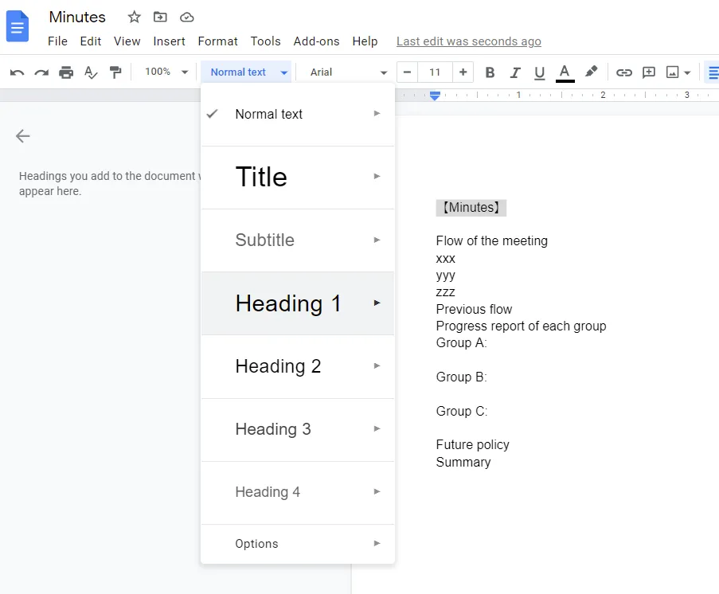Open the 'Last edit was seconds ago' link
This screenshot has height=594, width=719.
coord(468,41)
